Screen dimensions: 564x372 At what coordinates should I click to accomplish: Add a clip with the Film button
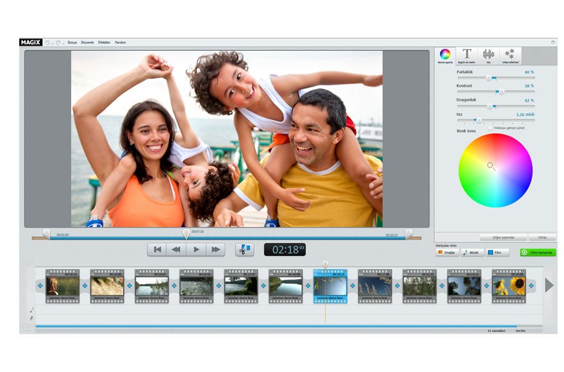(497, 253)
